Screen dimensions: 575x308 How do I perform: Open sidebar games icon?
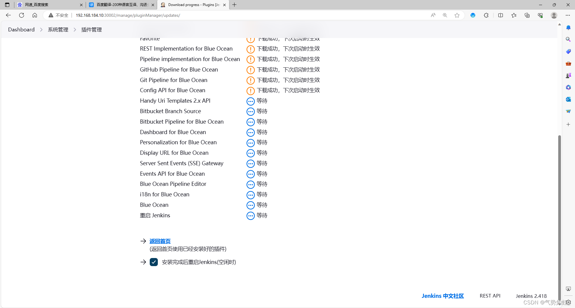point(568,75)
